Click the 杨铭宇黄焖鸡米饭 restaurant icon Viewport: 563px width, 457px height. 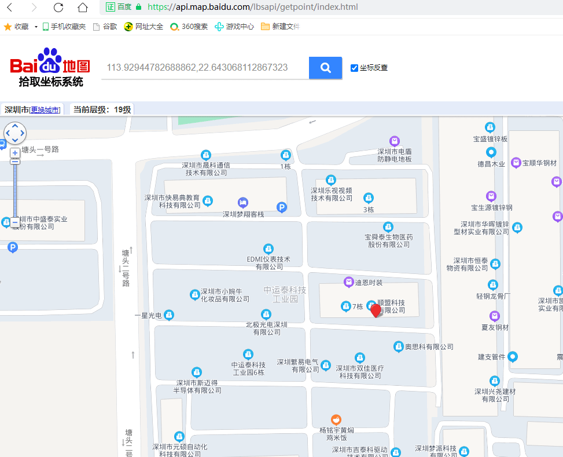pyautogui.click(x=336, y=419)
